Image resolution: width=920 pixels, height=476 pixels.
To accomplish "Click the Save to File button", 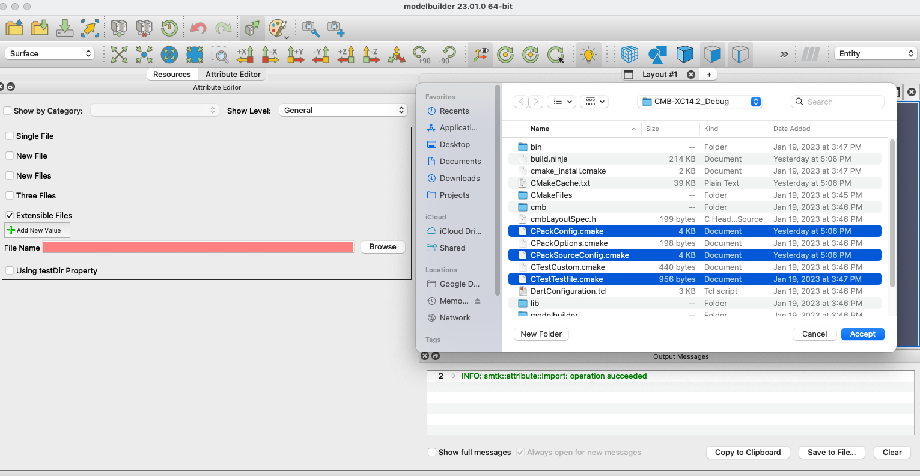I will click(832, 453).
